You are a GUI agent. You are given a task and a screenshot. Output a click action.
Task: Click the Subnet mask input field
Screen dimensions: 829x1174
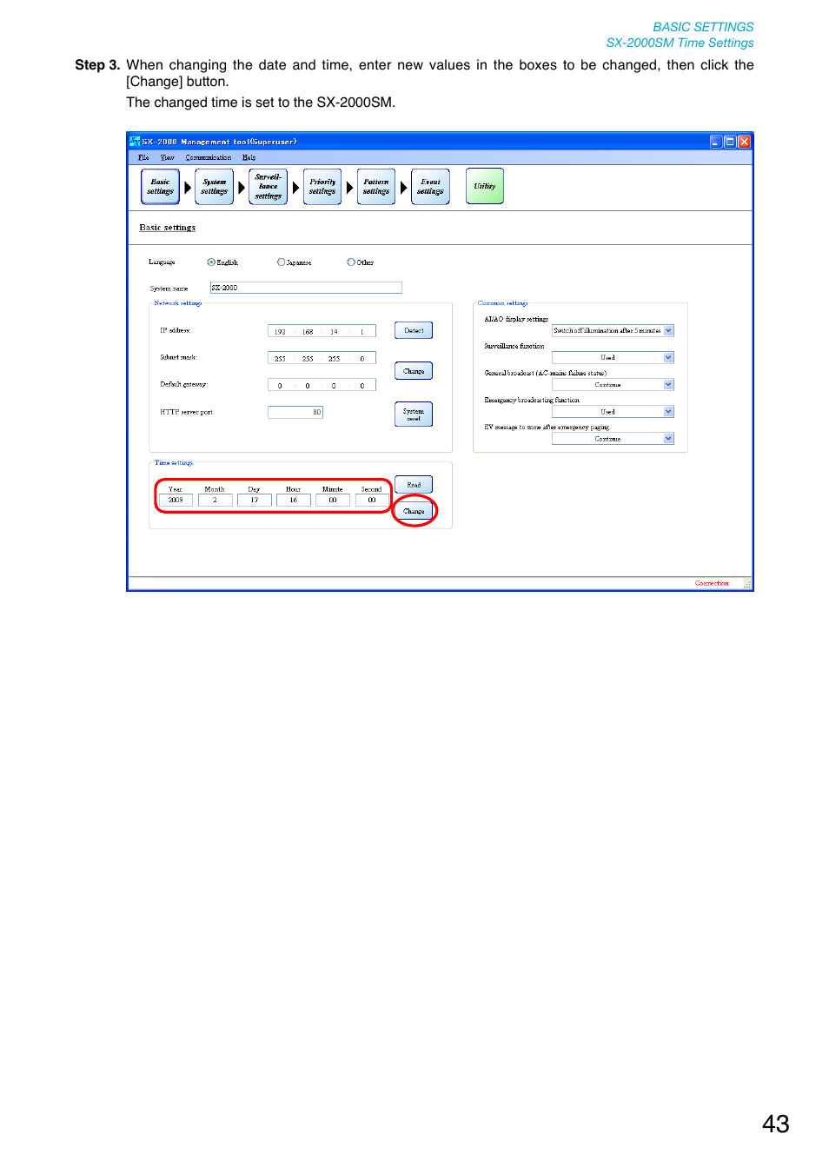(x=322, y=358)
